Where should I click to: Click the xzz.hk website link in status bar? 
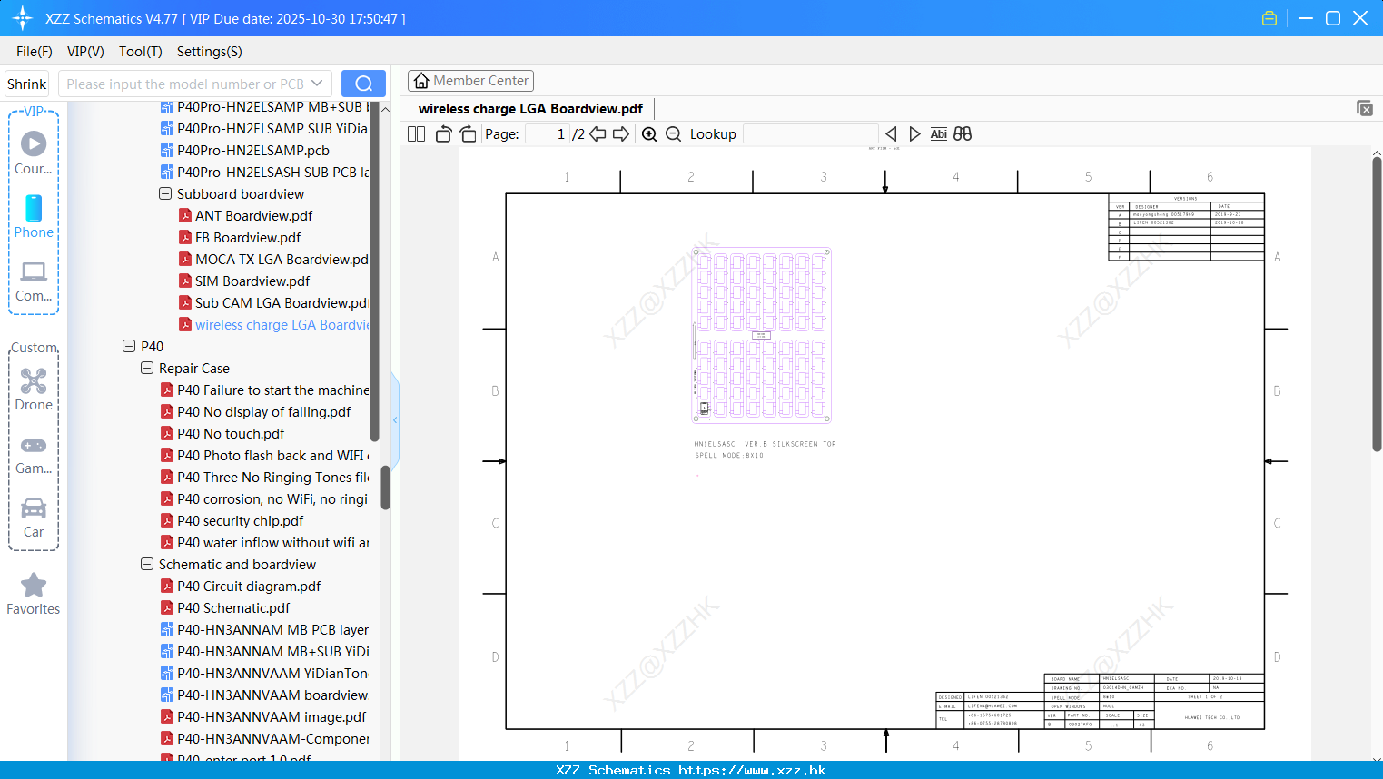tap(752, 770)
